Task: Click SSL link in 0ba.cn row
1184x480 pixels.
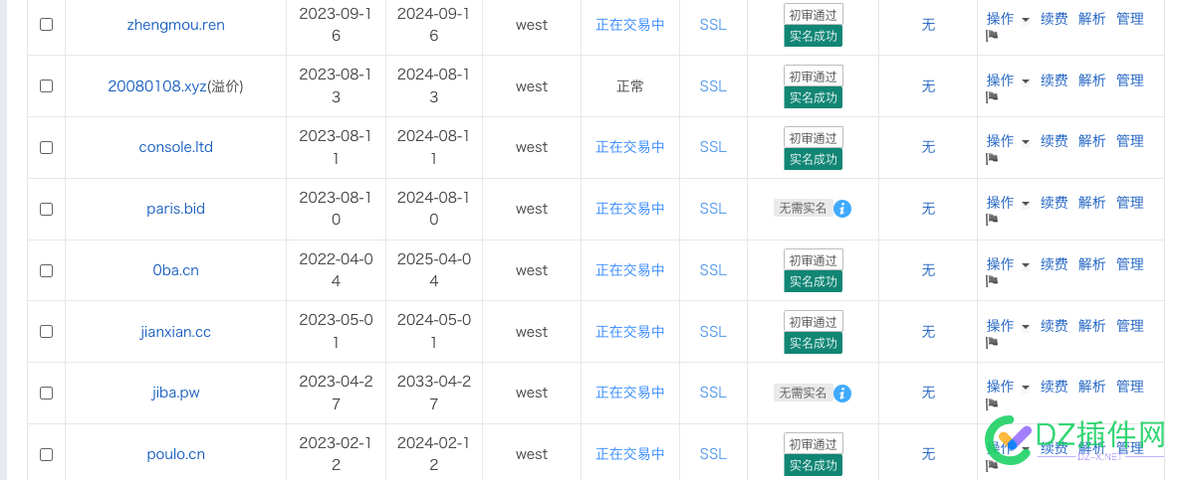Action: pyautogui.click(x=713, y=269)
